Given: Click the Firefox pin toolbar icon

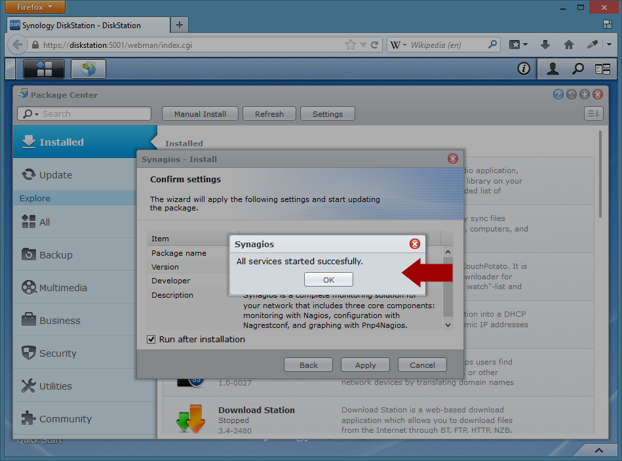Looking at the screenshot, I should click(593, 45).
